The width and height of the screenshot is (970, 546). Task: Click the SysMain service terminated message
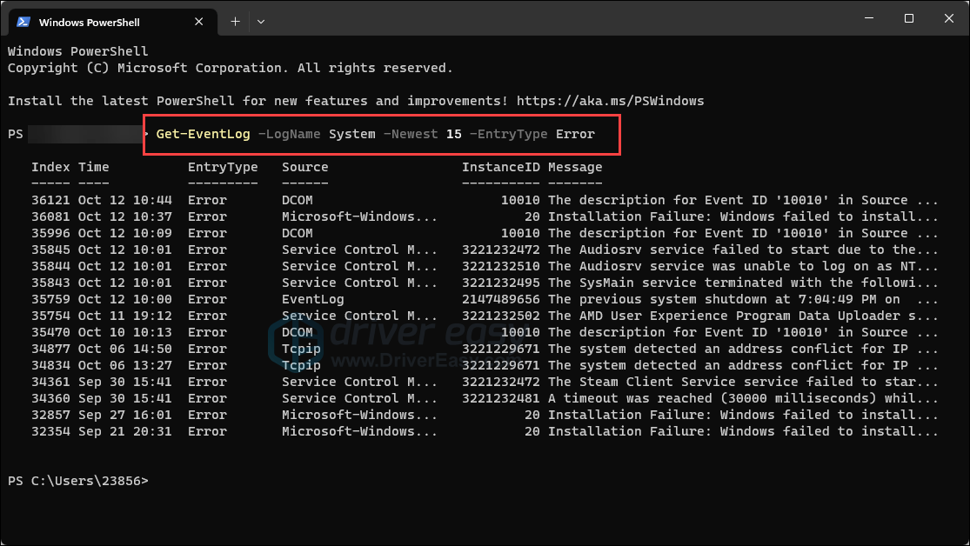point(743,283)
